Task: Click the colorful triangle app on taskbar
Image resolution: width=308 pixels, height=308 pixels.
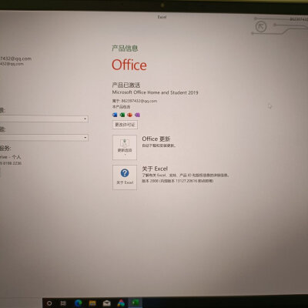Action: click(121, 303)
